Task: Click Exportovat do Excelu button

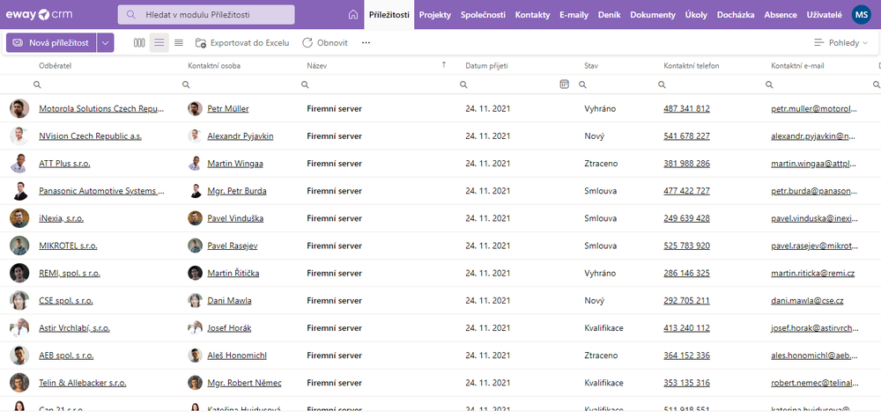Action: coord(242,42)
